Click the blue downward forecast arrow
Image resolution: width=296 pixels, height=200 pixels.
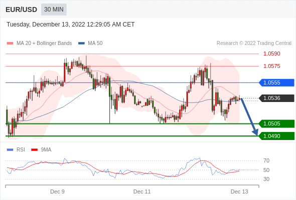tap(249, 116)
